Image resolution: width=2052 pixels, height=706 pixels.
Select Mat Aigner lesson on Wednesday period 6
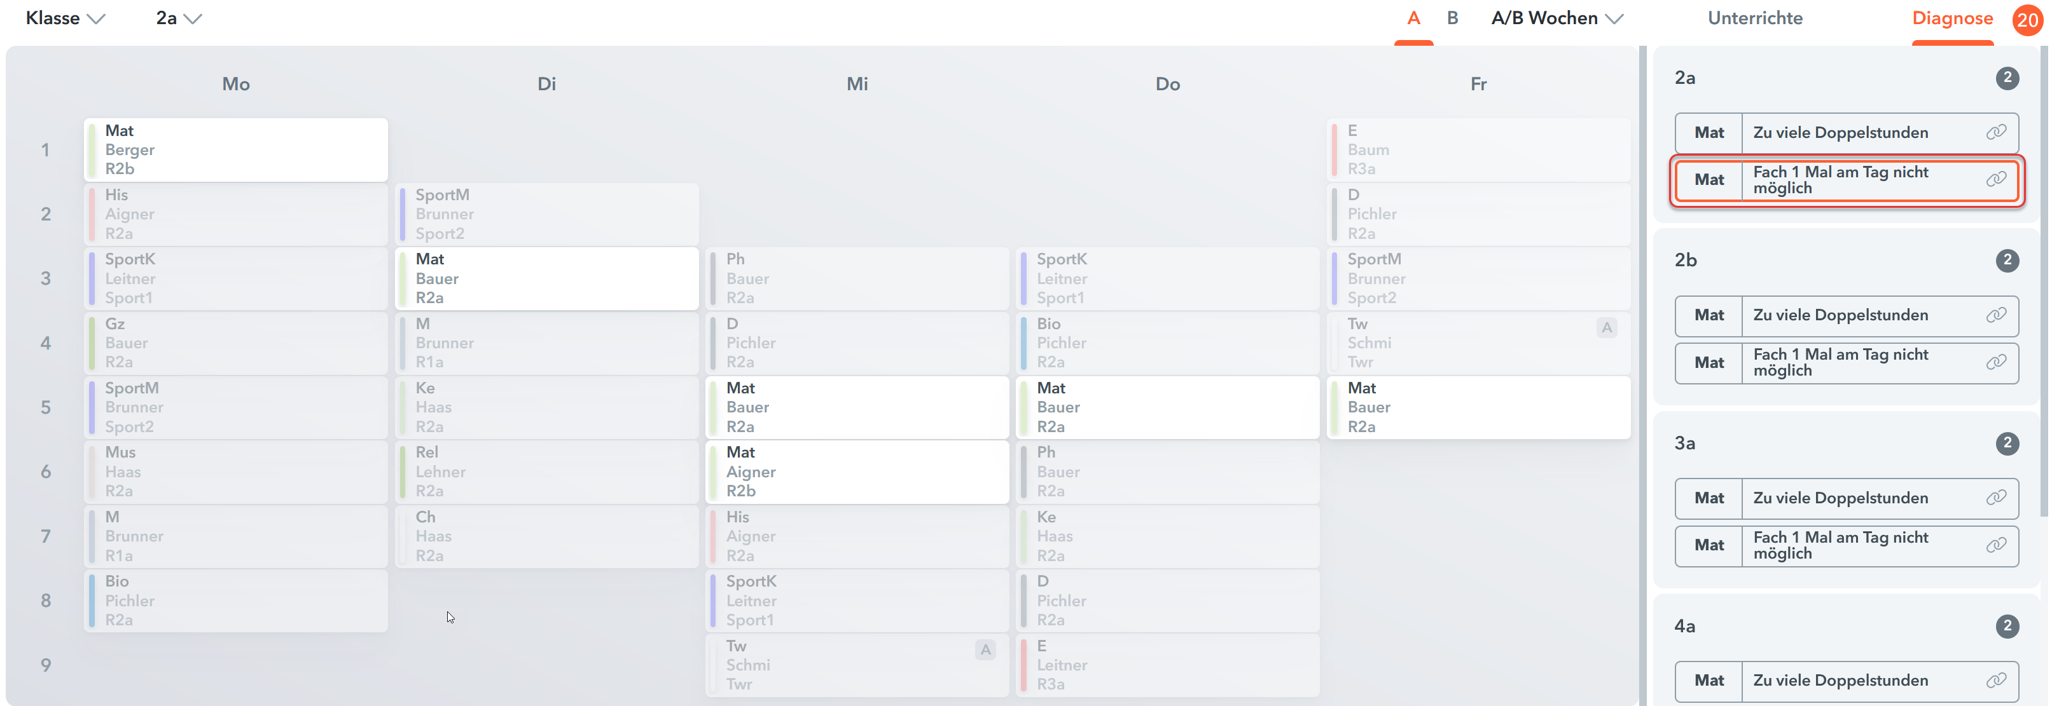pos(857,472)
